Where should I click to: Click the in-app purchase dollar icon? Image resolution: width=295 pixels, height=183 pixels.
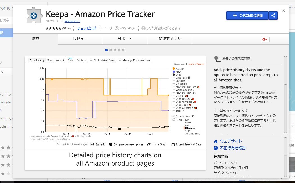[x=143, y=28]
